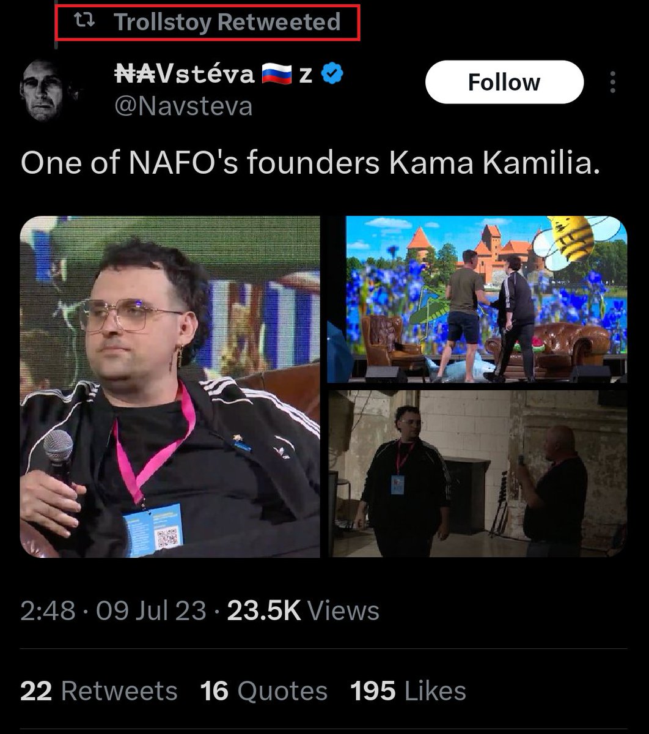649x734 pixels.
Task: View the 16 Quotes list
Action: pos(264,691)
